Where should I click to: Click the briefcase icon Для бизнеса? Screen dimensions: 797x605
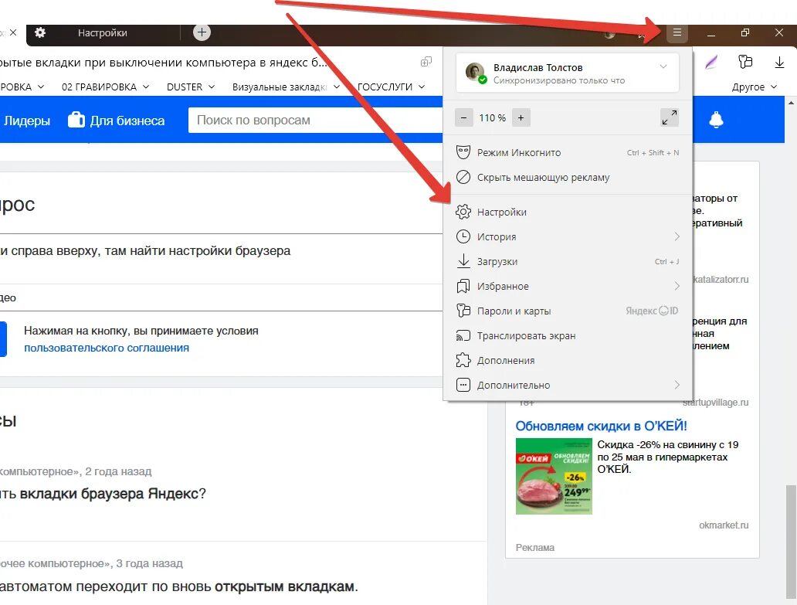coord(76,120)
